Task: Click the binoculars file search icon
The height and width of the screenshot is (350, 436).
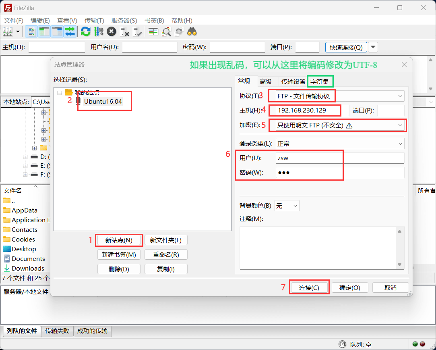Action: [192, 31]
